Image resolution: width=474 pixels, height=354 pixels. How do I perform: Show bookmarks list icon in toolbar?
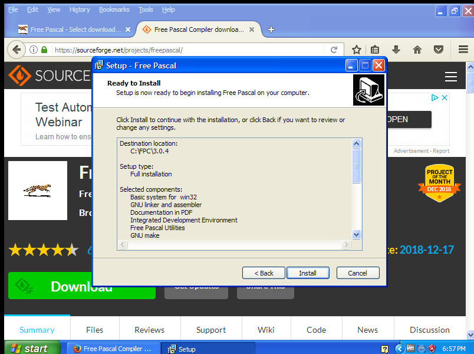pyautogui.click(x=375, y=50)
